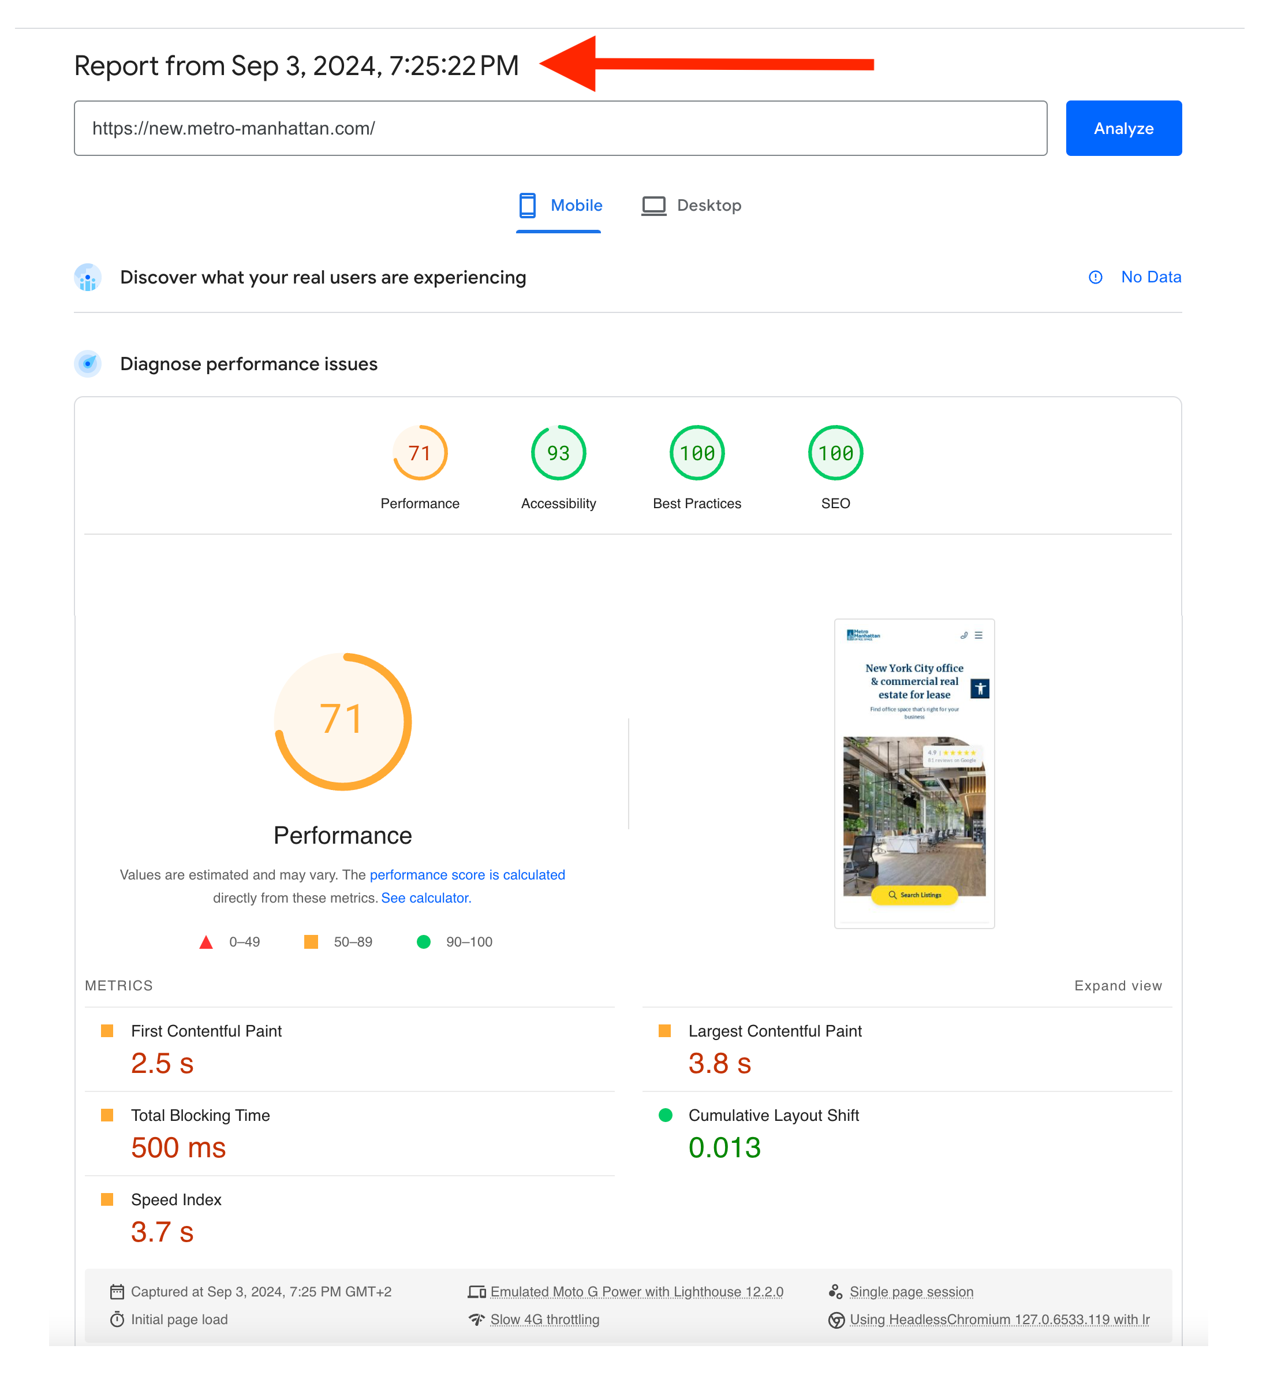The width and height of the screenshot is (1270, 1379).
Task: Click Initial page load text
Action: (x=180, y=1319)
